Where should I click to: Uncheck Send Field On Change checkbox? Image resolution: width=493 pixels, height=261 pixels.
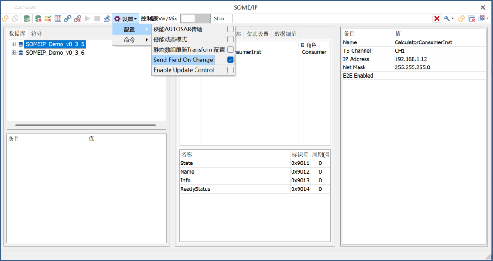[x=231, y=60]
